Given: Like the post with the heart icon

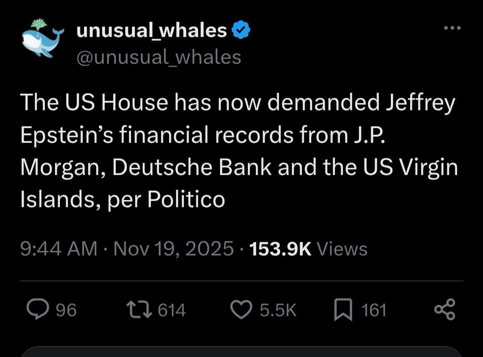Looking at the screenshot, I should (241, 310).
